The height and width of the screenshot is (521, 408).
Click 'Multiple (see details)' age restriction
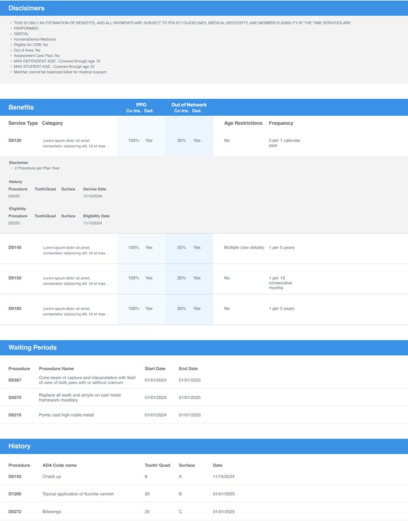(x=244, y=248)
